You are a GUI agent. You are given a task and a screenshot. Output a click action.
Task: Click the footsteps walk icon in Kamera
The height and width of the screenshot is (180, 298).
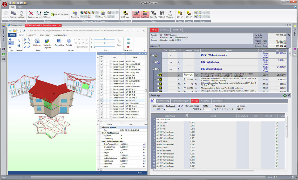click(19, 46)
